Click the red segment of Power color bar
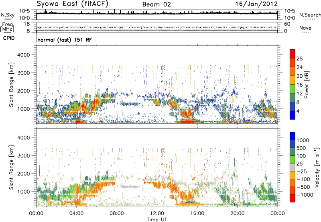 coord(293,54)
